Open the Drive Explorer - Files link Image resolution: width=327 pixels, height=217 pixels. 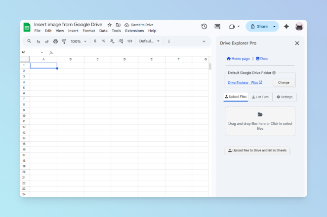(x=245, y=83)
